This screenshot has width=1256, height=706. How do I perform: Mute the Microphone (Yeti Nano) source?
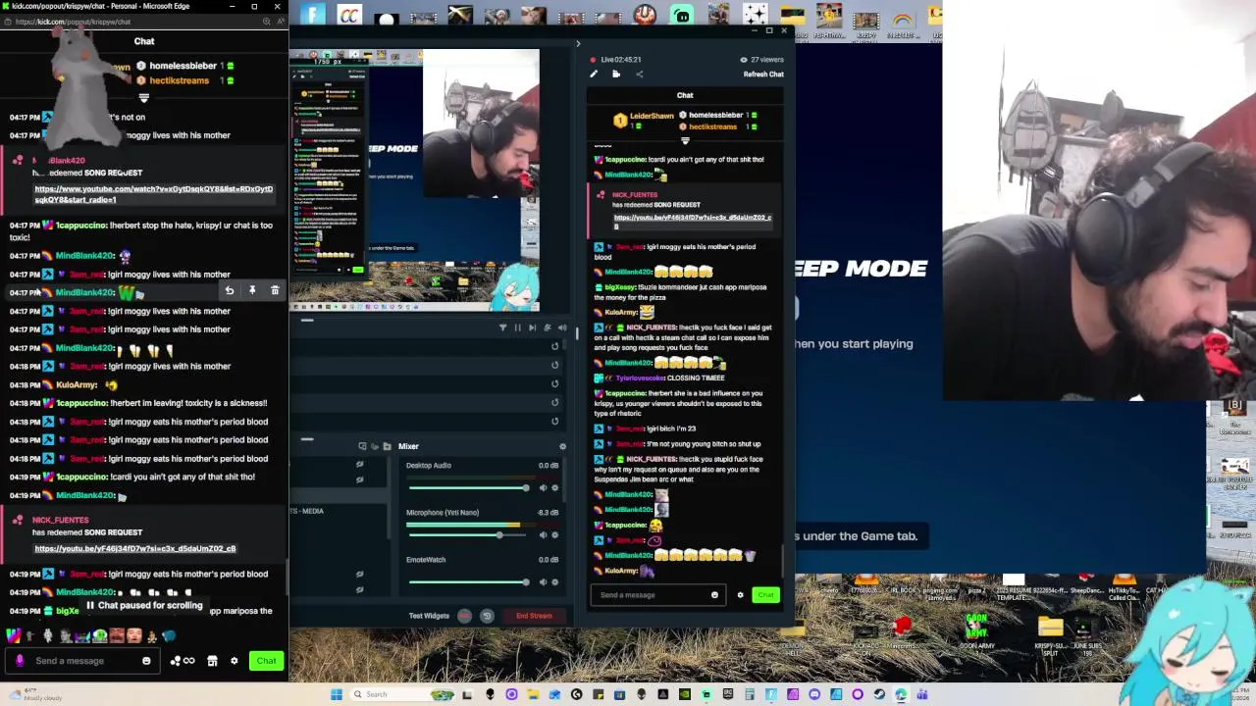pyautogui.click(x=543, y=535)
